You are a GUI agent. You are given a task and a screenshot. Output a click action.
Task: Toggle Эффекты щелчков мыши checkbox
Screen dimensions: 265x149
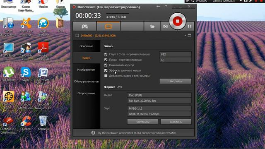point(106,70)
